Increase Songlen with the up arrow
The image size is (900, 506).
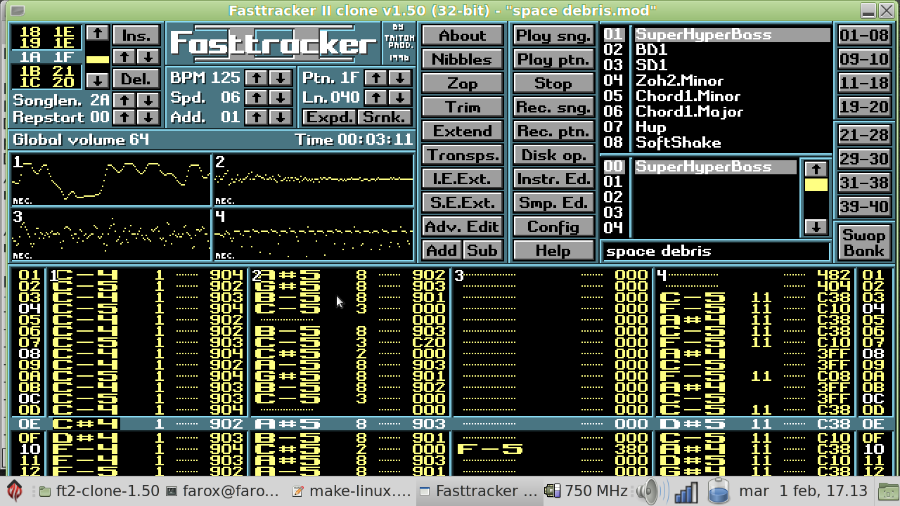pos(124,100)
